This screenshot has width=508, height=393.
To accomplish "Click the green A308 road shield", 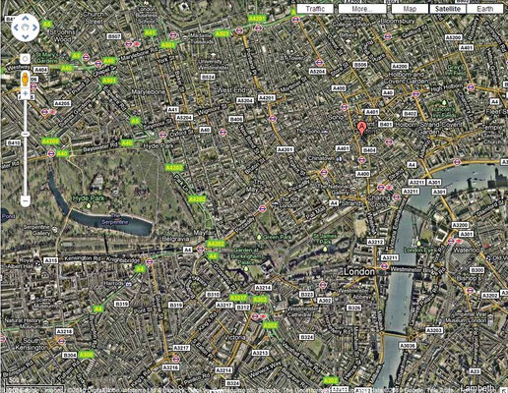I will point(87,355).
